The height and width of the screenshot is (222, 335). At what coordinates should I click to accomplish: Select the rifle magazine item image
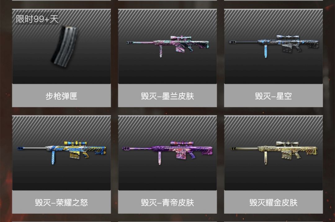[x=65, y=45]
